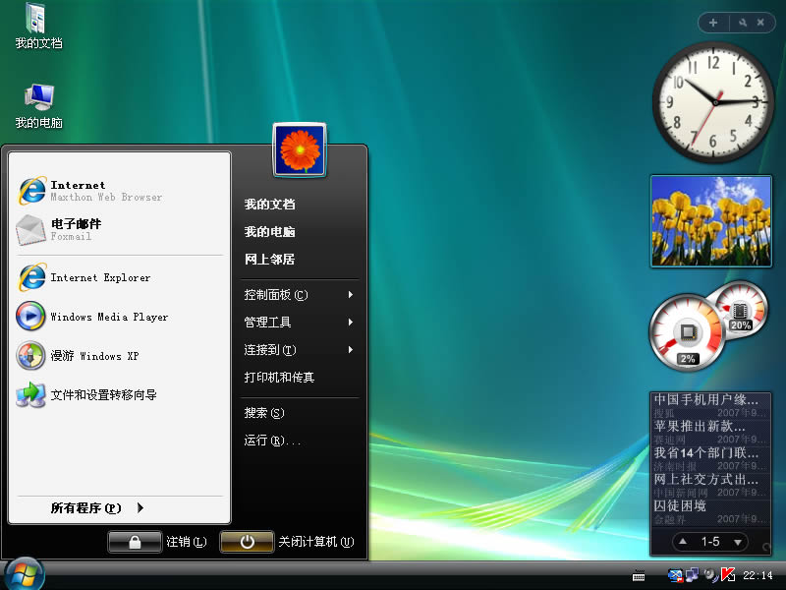Click the tulip photo slideshow gadget
The image size is (786, 590).
tap(710, 221)
